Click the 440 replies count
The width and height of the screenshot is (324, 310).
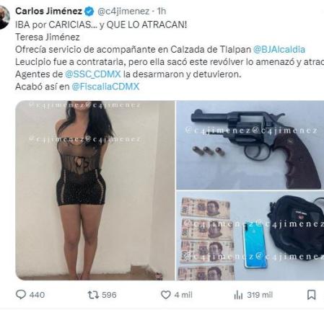[37, 295]
